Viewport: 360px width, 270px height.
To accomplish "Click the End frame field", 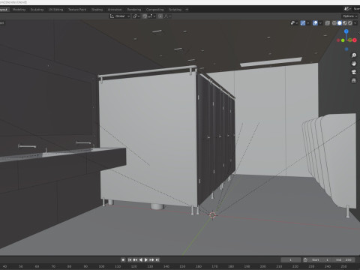I will 344,260.
